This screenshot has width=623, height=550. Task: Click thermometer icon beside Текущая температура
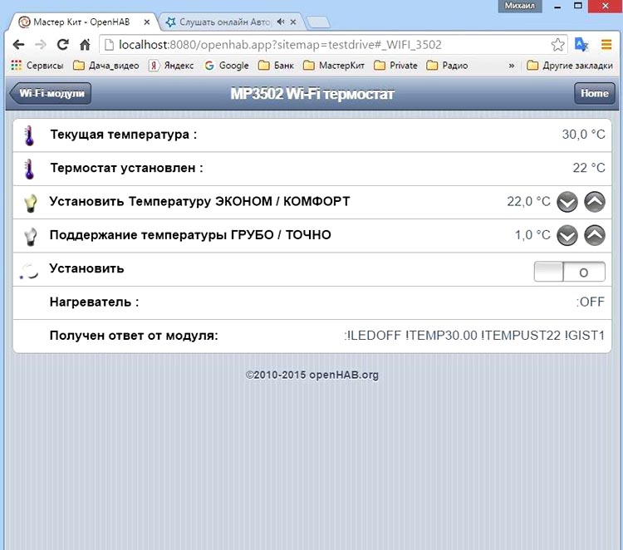point(29,135)
